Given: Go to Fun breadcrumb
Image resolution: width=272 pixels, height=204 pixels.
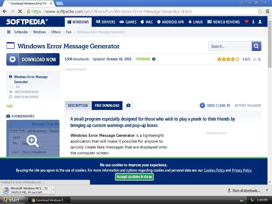Looking at the screenshot, I should click(69, 32).
